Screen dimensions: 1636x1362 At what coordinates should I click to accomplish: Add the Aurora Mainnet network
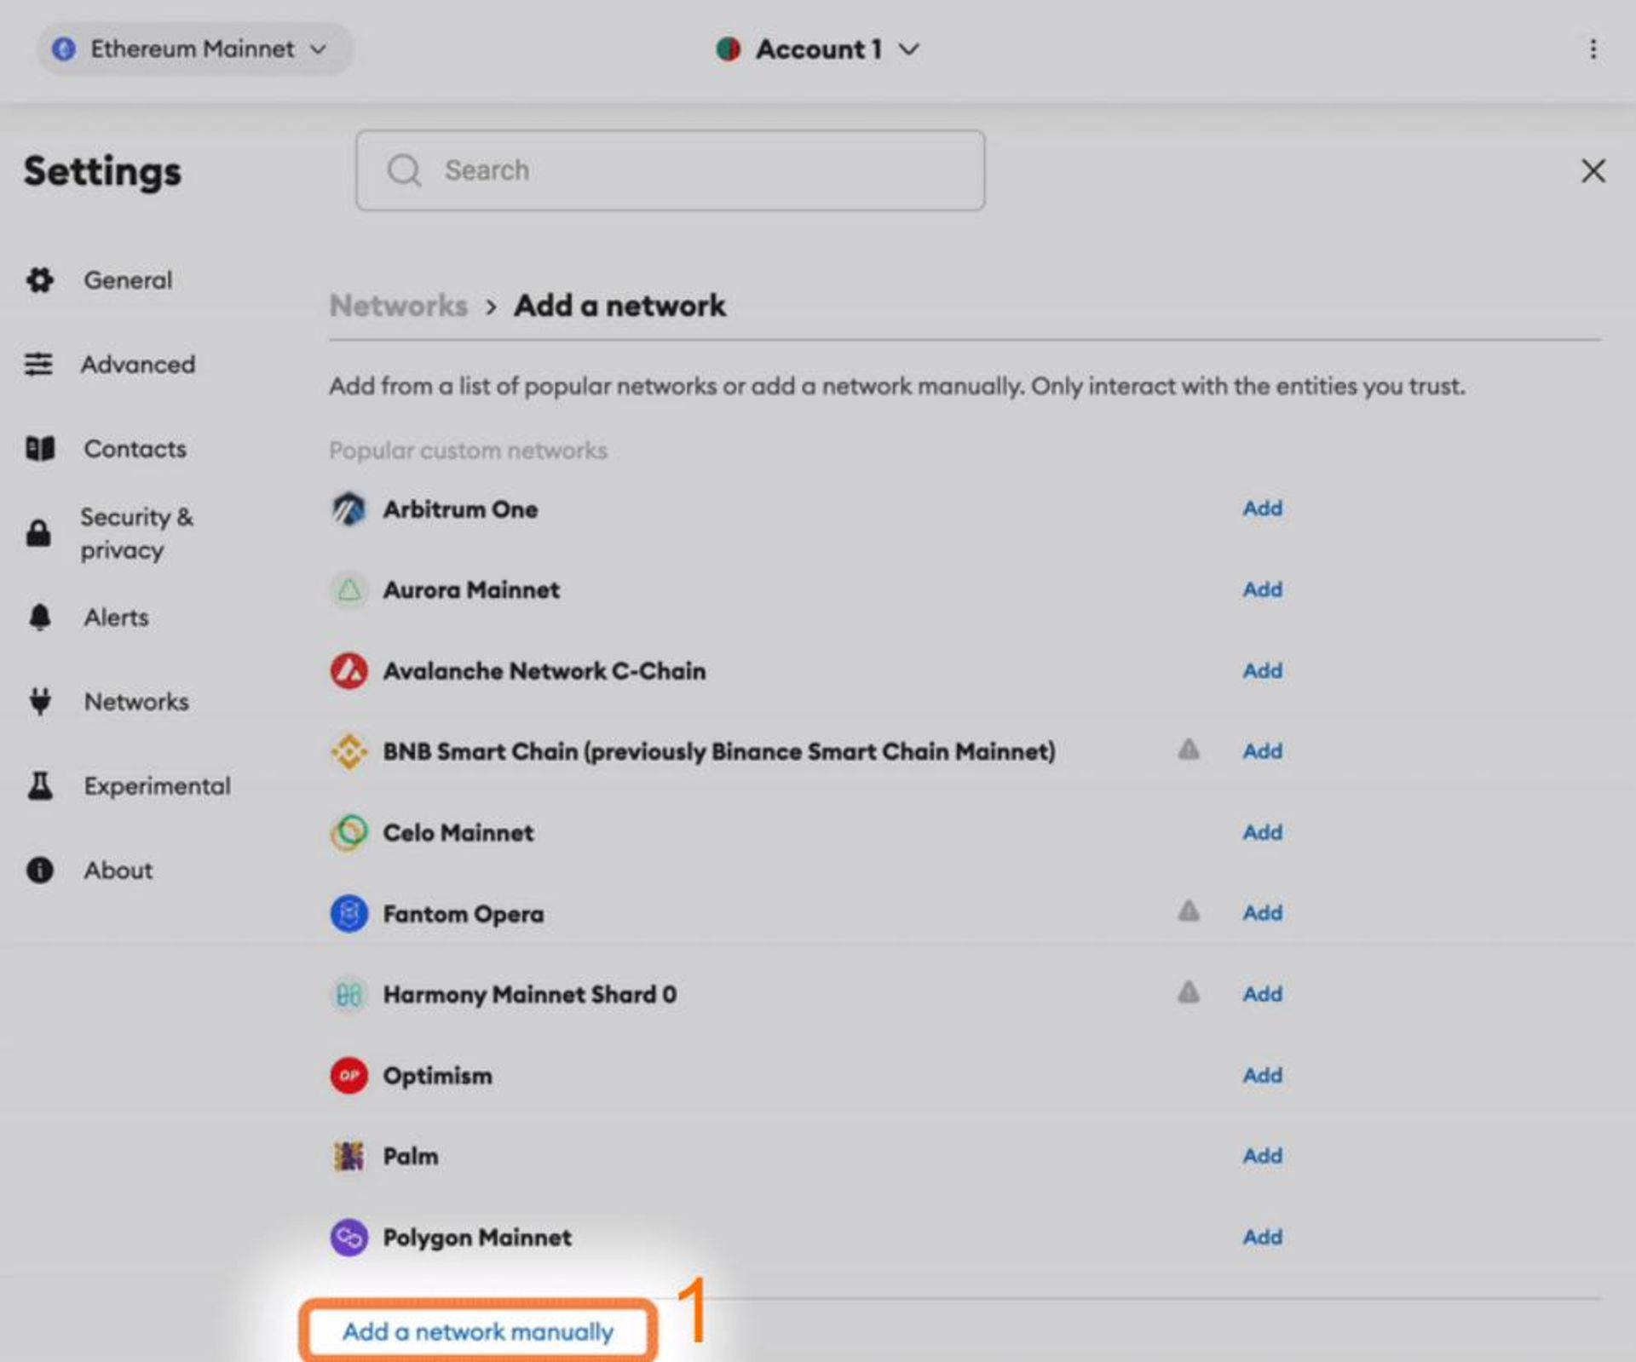tap(1262, 589)
